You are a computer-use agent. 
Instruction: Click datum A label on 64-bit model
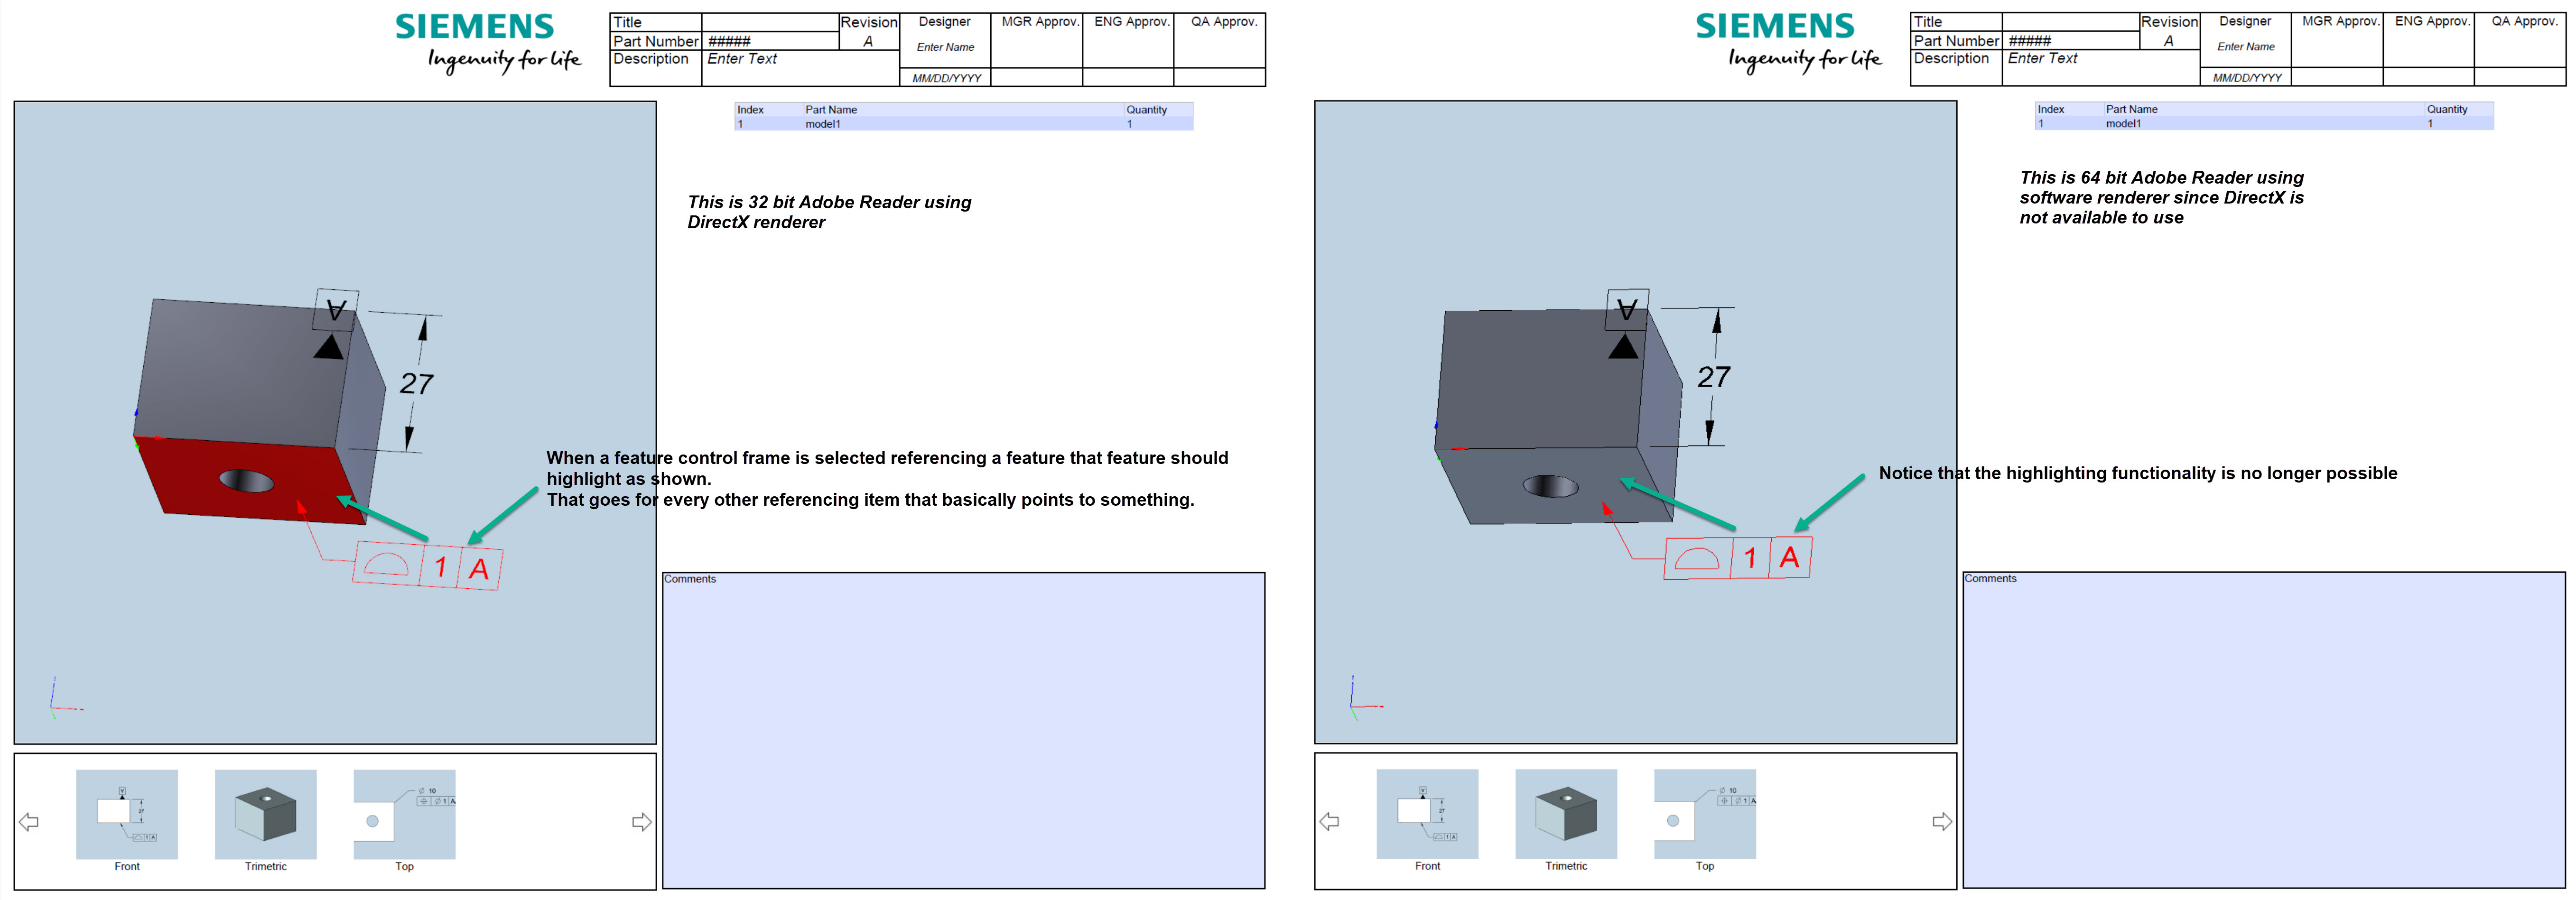[1627, 309]
